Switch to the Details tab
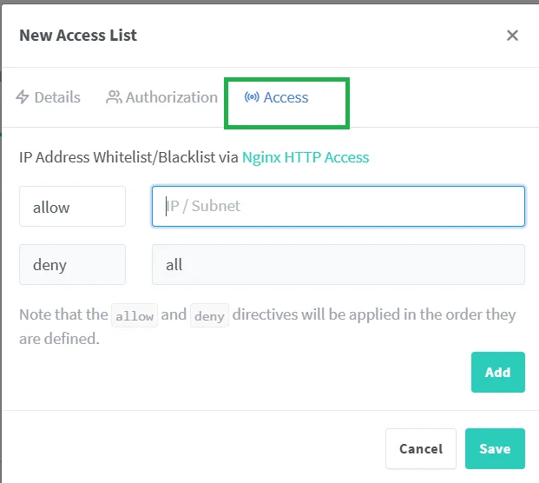This screenshot has height=483, width=539. pyautogui.click(x=48, y=97)
